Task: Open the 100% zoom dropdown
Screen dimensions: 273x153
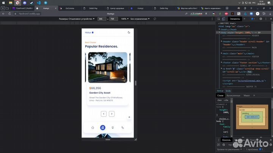Action: pyautogui.click(x=124, y=19)
